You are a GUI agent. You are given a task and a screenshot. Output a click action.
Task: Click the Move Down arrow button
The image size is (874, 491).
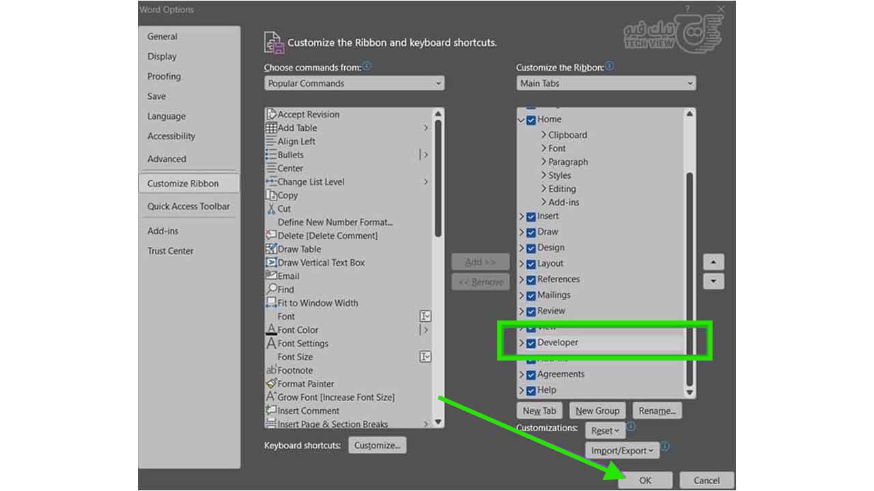coord(714,281)
